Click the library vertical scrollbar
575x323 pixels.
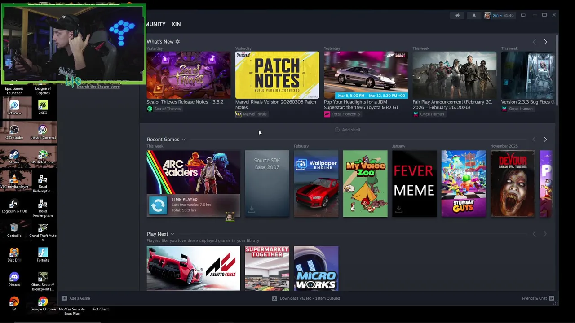557,70
